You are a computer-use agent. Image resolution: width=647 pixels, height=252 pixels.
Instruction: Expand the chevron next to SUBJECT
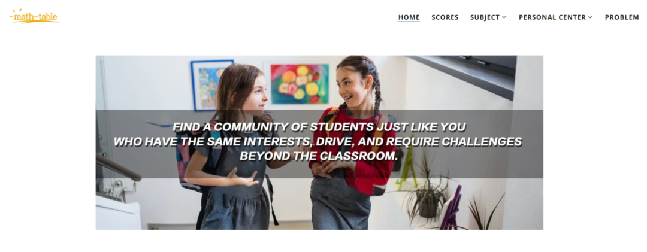pyautogui.click(x=504, y=17)
